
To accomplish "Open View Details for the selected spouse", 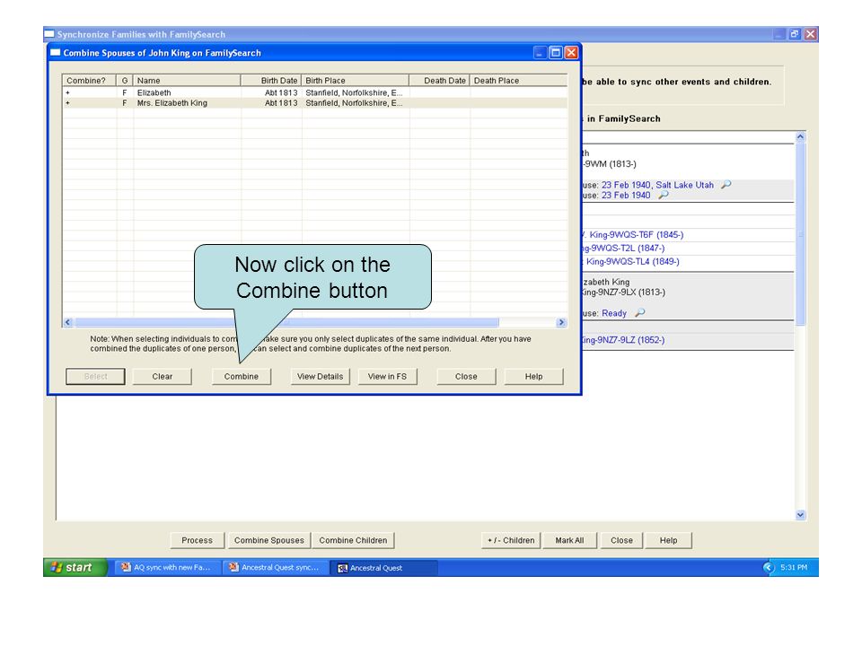I will 320,376.
